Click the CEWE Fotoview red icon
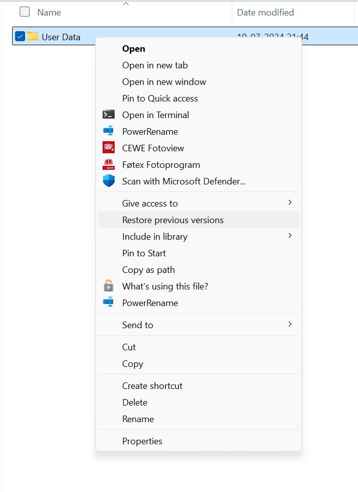Screen dimensions: 358x492 (x=109, y=148)
